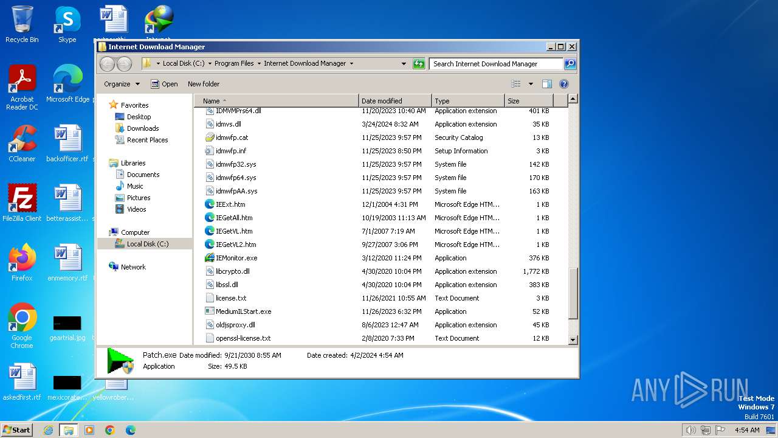Select Computer in navigation pane
This screenshot has width=778, height=438.
(x=135, y=232)
